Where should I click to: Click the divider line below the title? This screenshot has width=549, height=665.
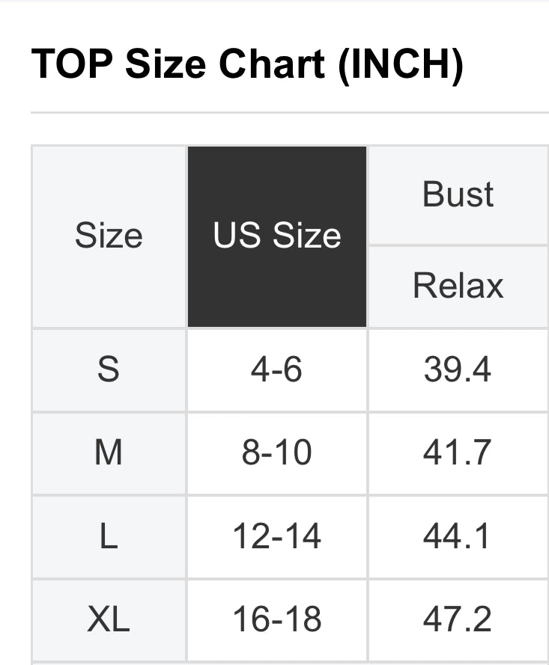coord(289,113)
